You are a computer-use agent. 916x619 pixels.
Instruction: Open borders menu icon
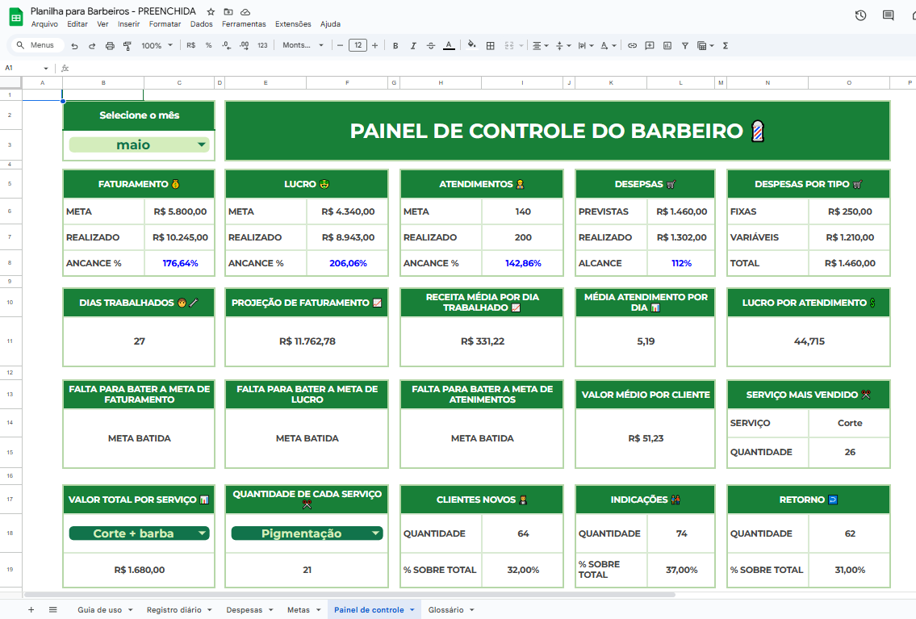(490, 46)
